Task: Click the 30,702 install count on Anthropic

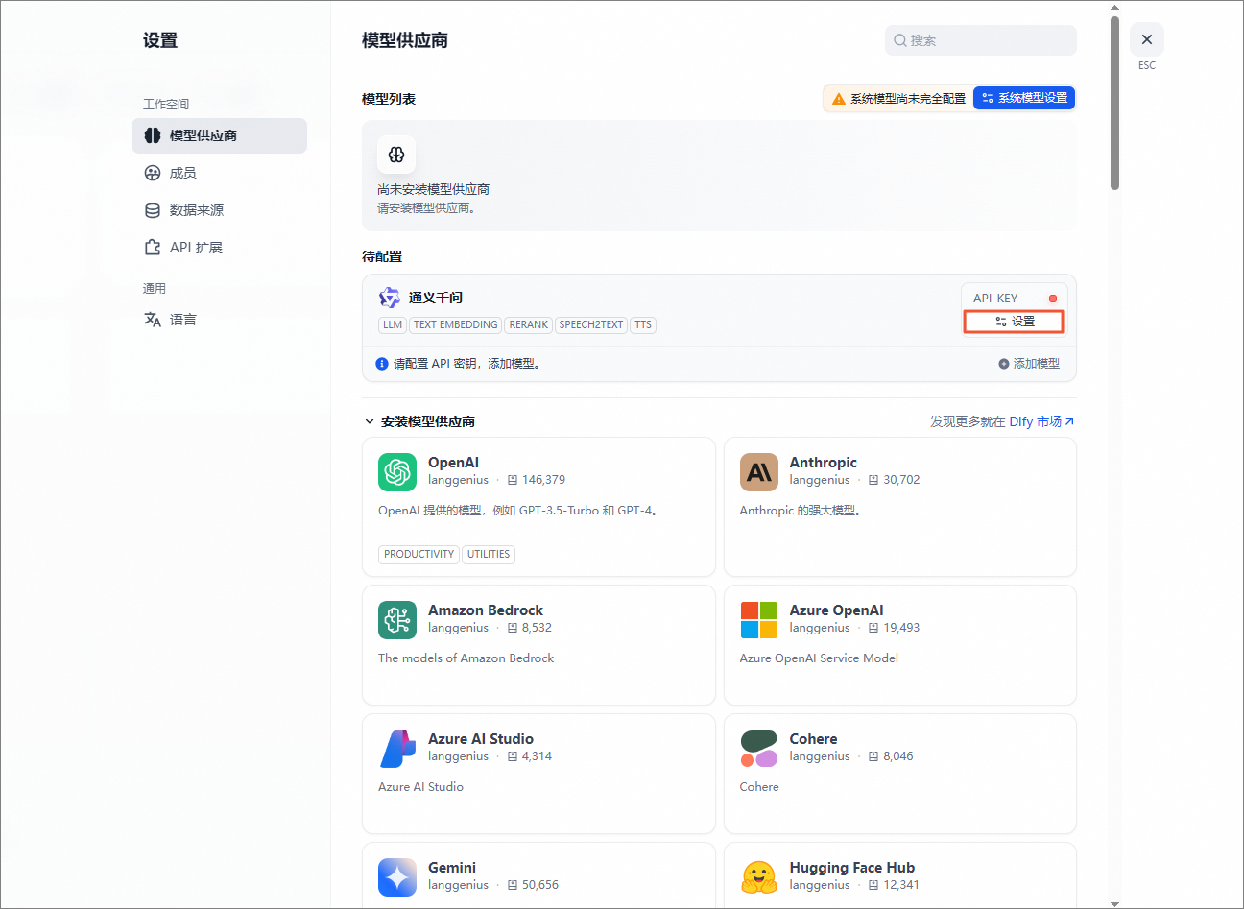Action: pos(901,480)
